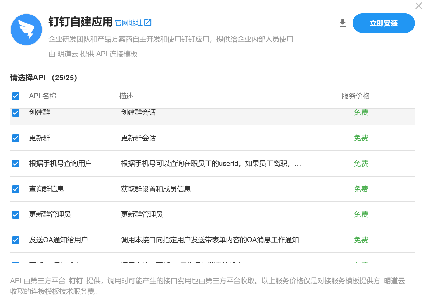Click the API 名称 column header

coord(43,96)
